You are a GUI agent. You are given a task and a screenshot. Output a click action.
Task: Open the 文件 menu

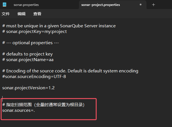6,14
